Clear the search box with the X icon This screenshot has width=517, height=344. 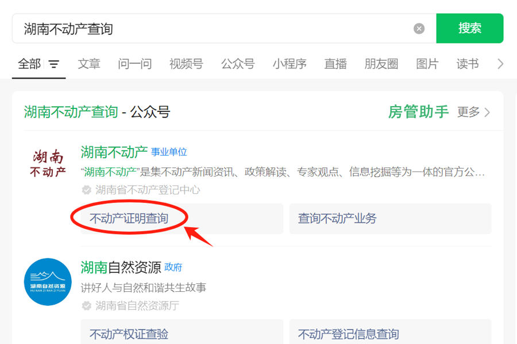[x=419, y=29]
